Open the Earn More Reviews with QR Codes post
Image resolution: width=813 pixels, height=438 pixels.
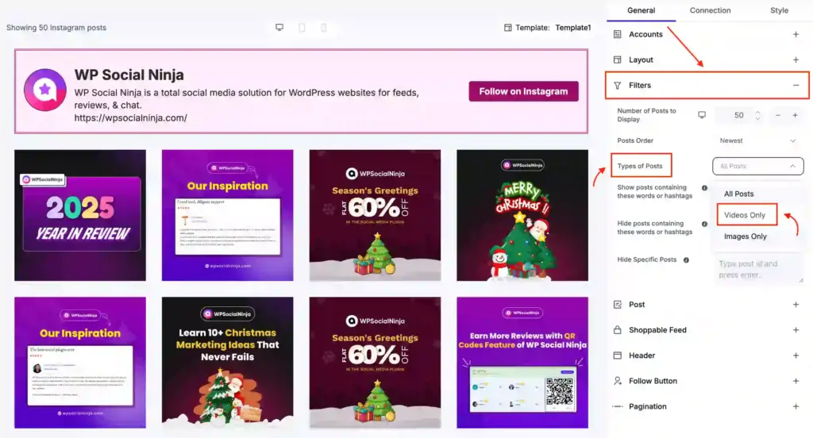tap(522, 363)
